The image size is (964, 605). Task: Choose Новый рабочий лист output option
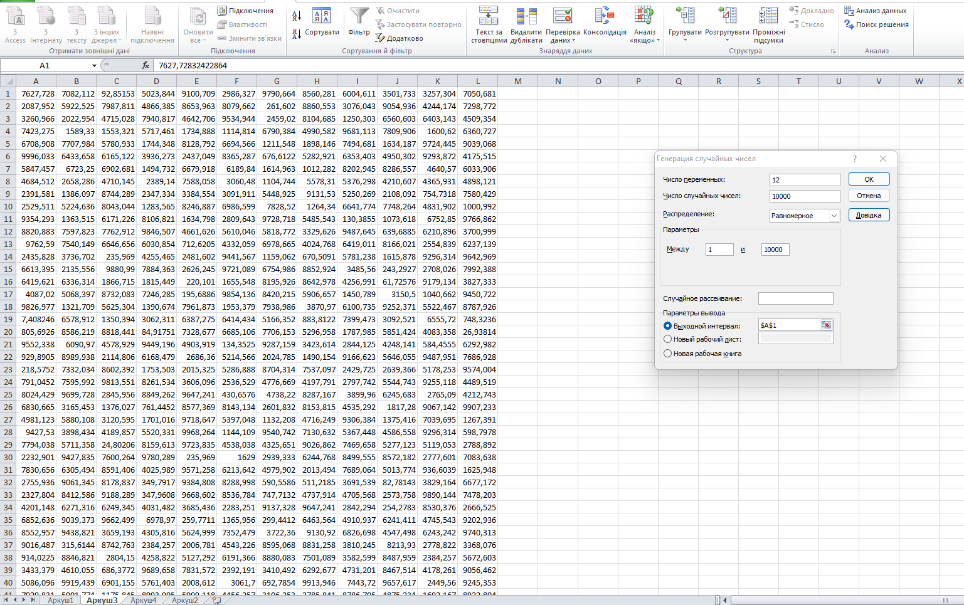pos(667,339)
